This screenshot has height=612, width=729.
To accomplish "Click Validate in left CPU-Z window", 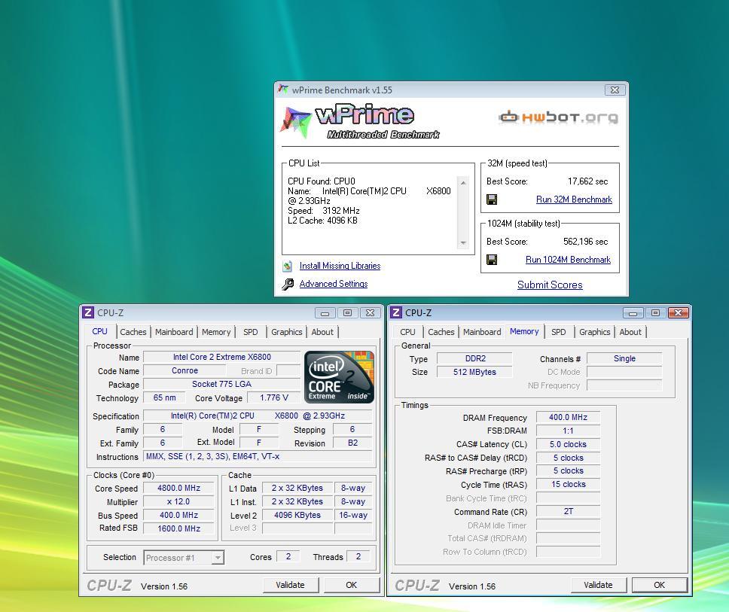I will pyautogui.click(x=291, y=585).
